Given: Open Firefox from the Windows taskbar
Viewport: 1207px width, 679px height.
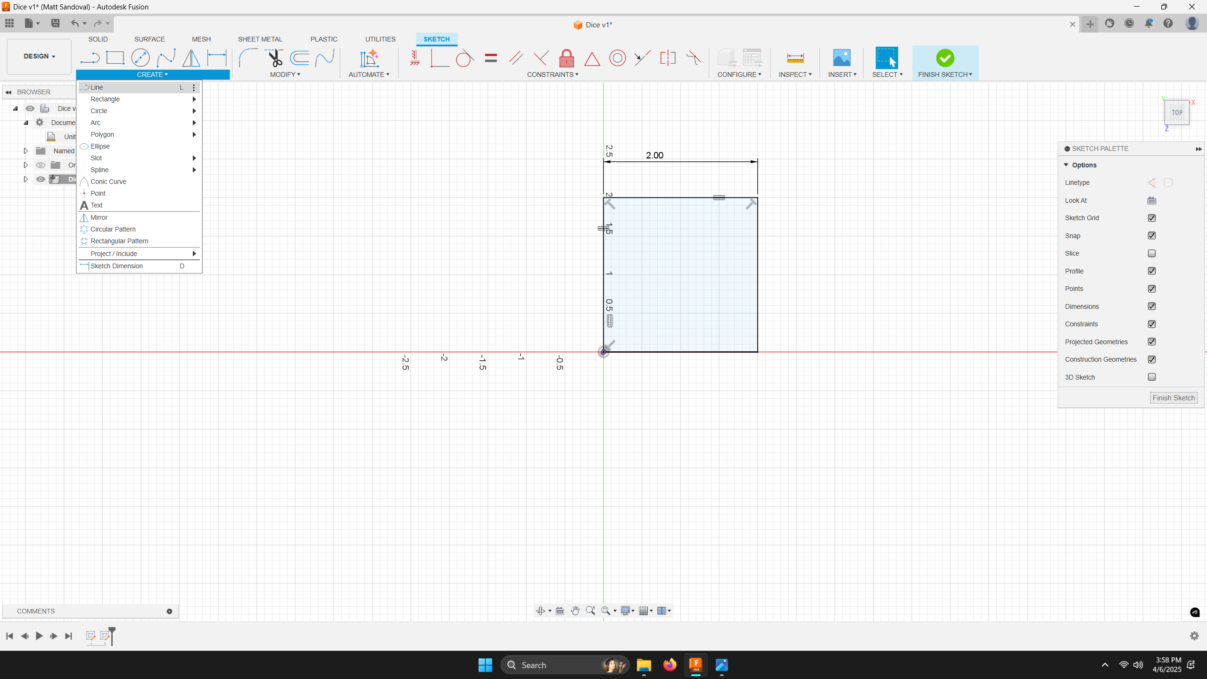Looking at the screenshot, I should pos(670,665).
